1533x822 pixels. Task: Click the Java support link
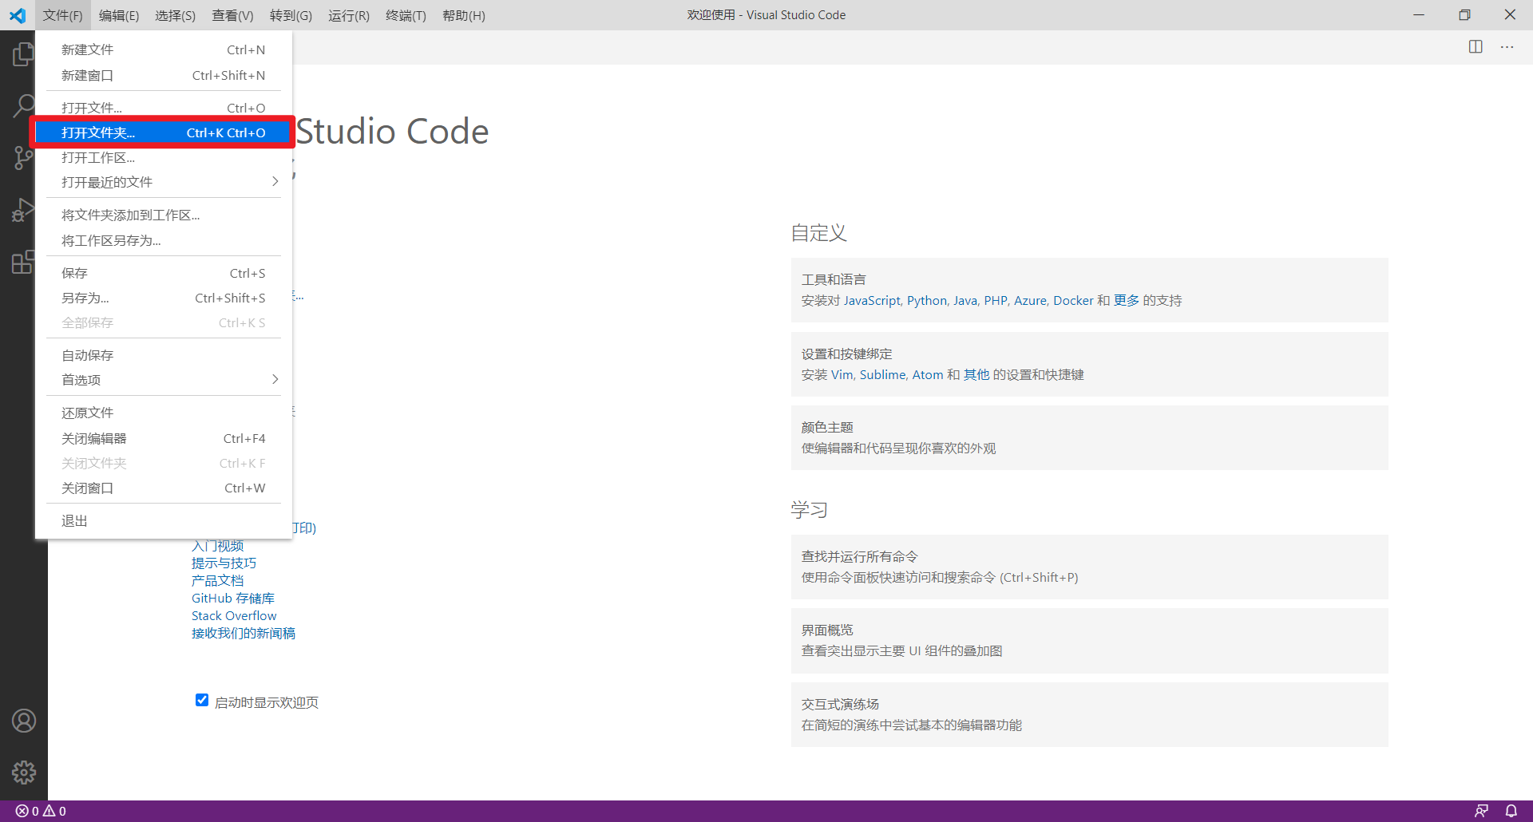pyautogui.click(x=965, y=301)
